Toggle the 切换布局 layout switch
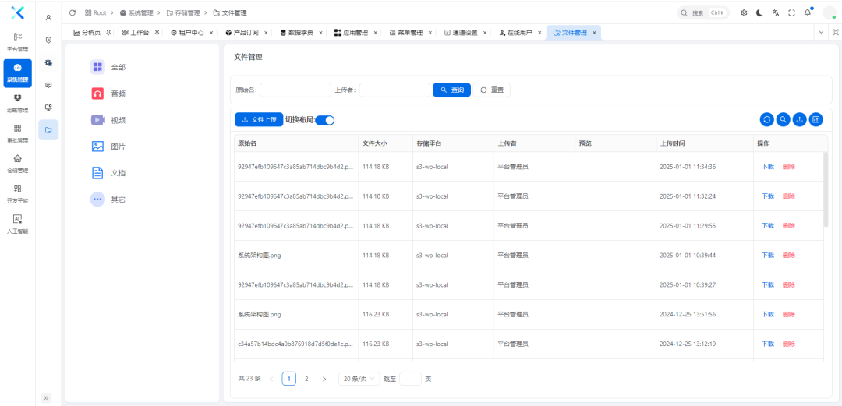This screenshot has width=842, height=406. tap(324, 120)
